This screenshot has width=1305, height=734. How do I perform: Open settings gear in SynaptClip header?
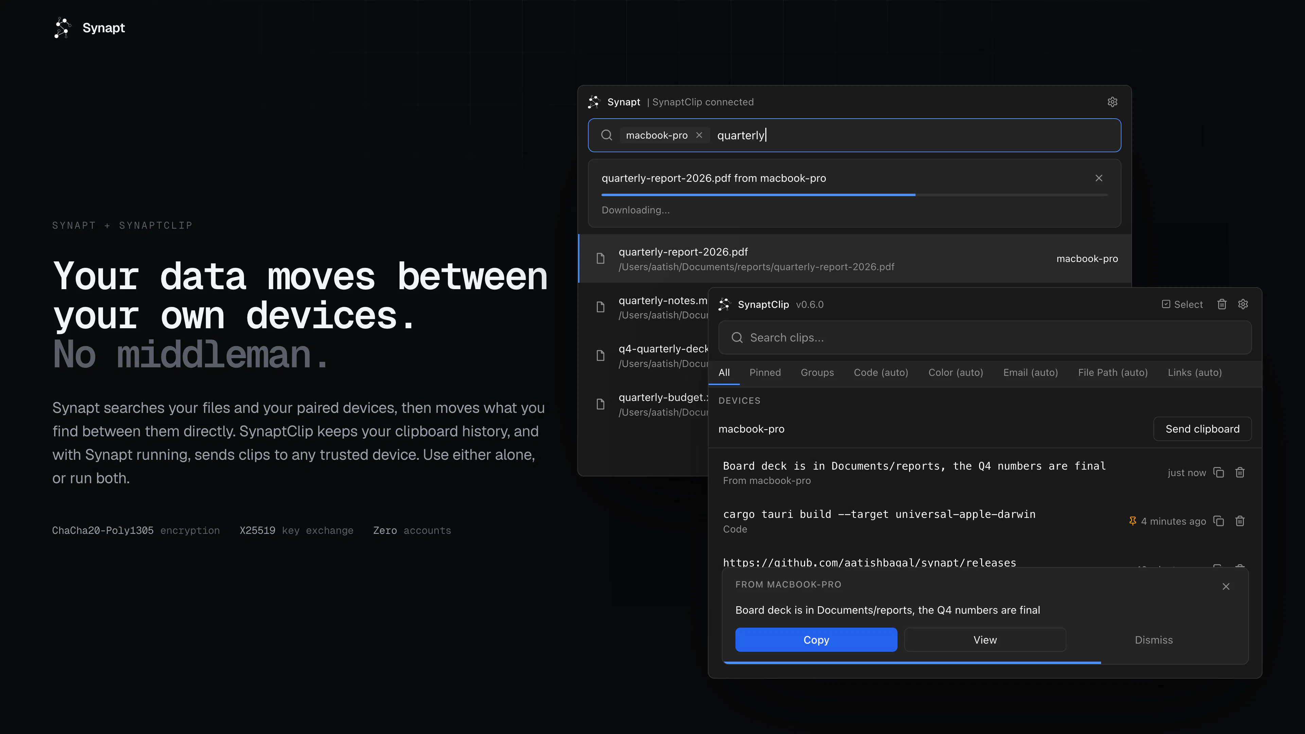tap(1243, 304)
